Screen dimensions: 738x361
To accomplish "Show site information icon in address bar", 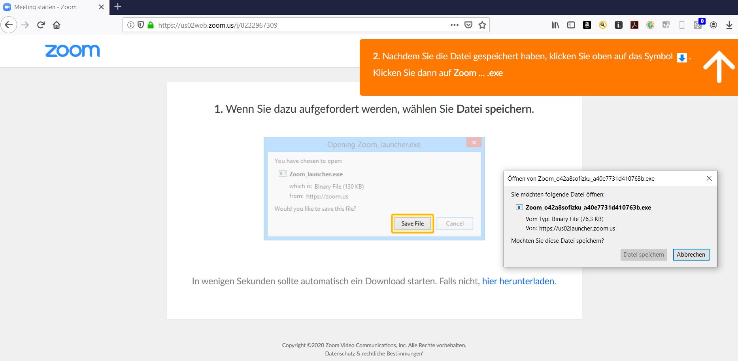I will pyautogui.click(x=130, y=25).
